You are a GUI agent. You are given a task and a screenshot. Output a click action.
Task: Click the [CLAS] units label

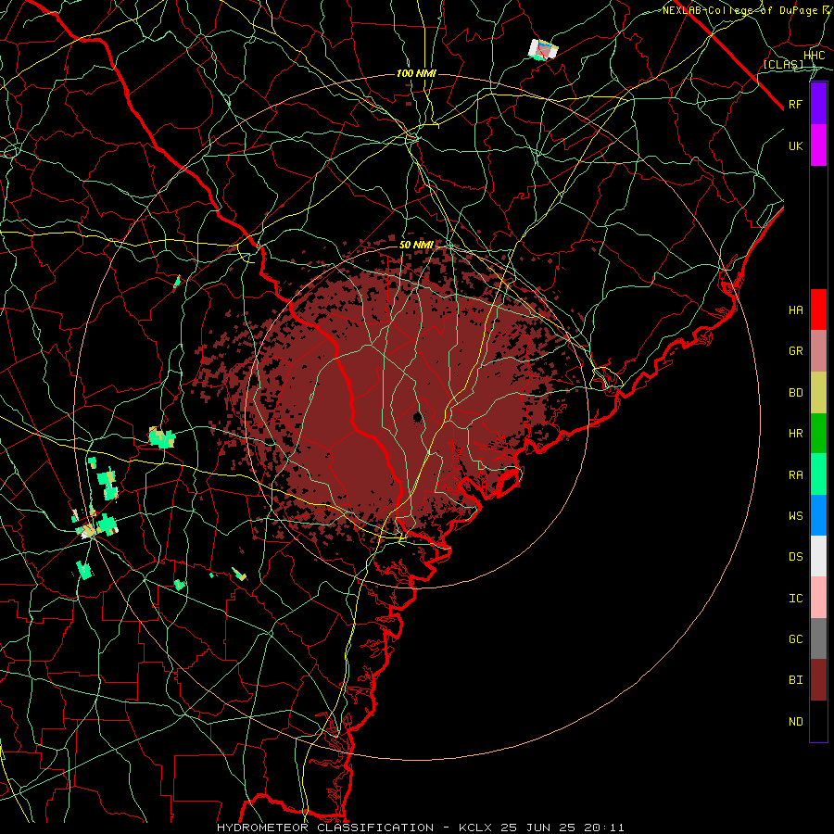click(783, 64)
